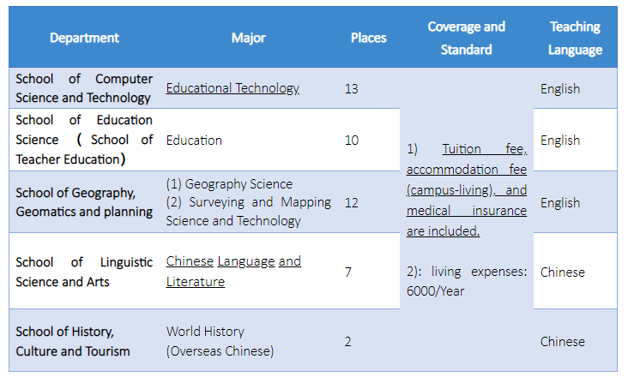Select the School of Education Science cell

[x=84, y=140]
